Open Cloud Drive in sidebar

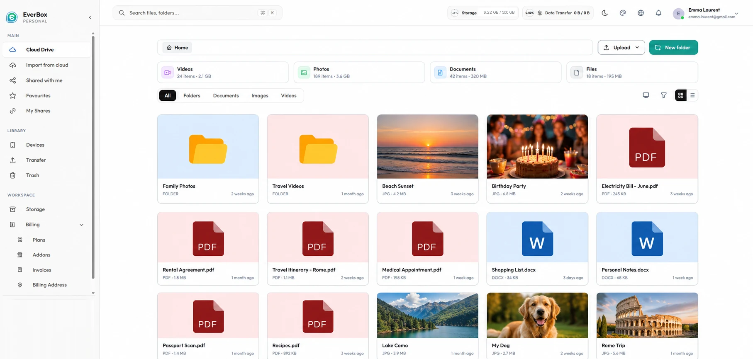46,50
